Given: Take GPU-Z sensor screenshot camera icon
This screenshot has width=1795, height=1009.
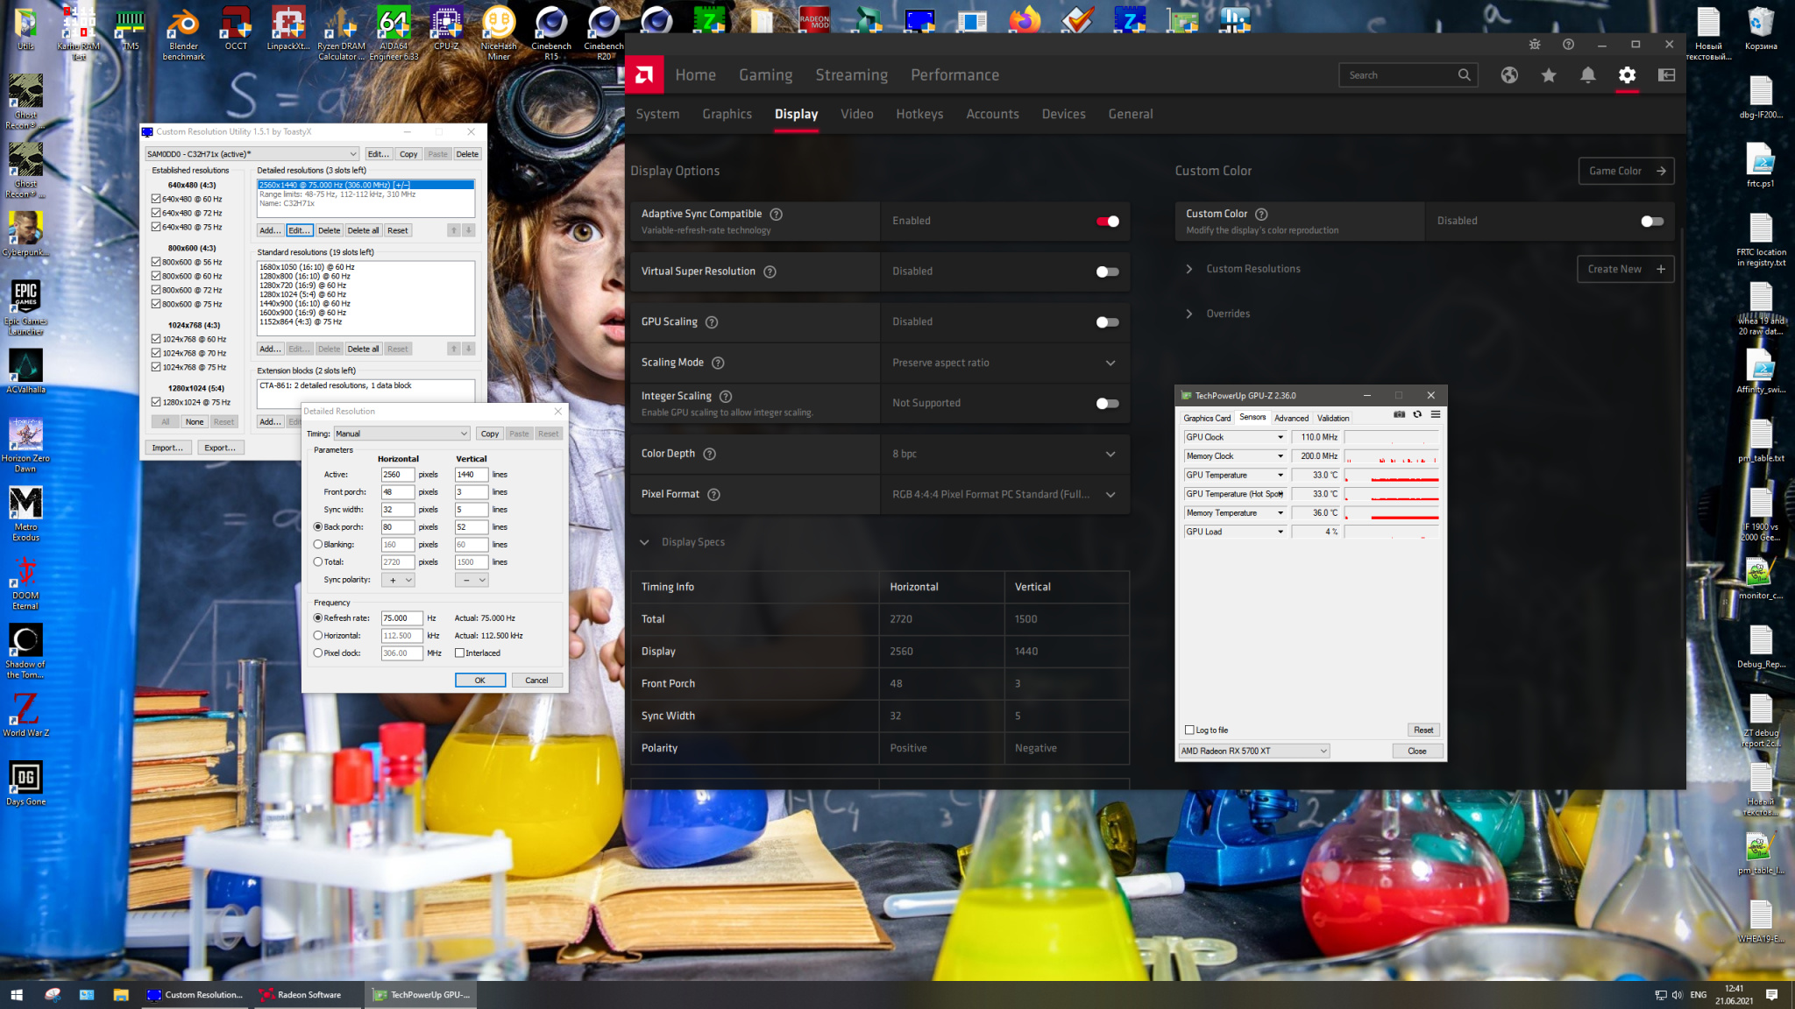Looking at the screenshot, I should (x=1399, y=414).
